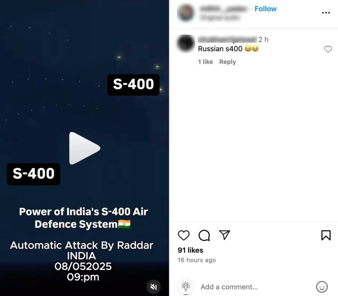338x296 pixels.
Task: Click the Add a comment field
Action: point(254,287)
